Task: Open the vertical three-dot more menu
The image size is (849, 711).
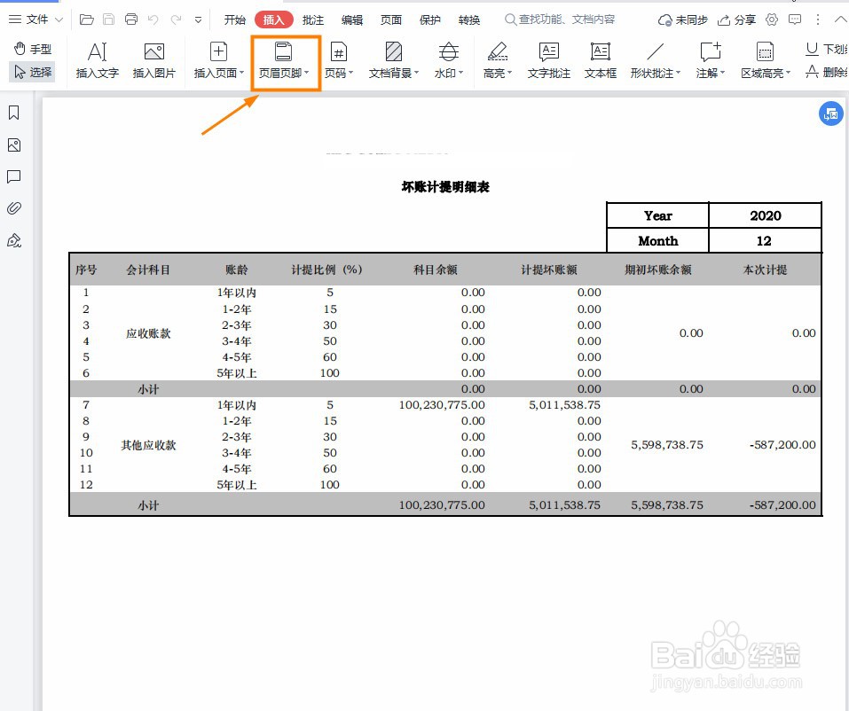Action: pos(818,20)
